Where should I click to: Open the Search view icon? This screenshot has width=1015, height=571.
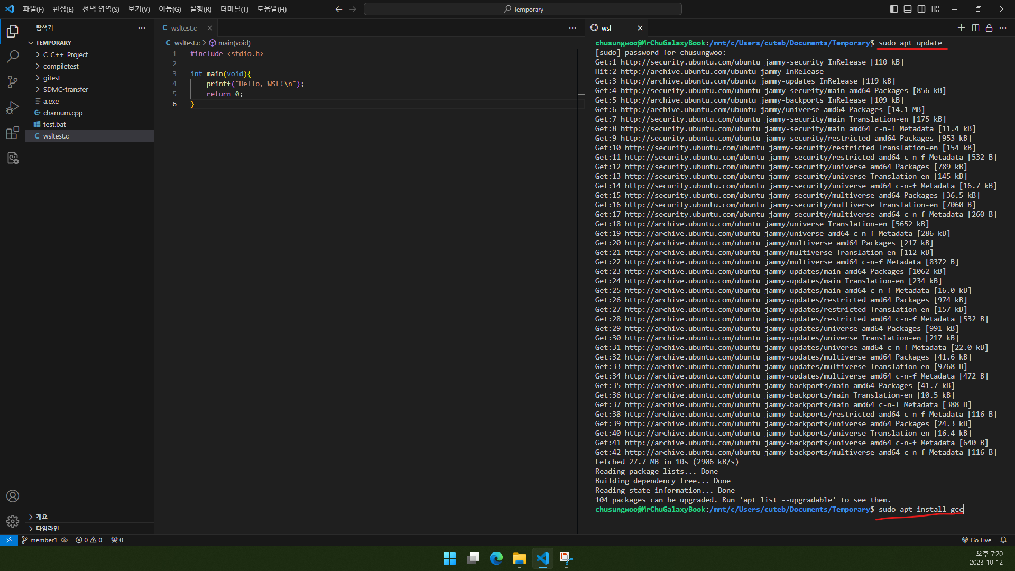coord(13,56)
